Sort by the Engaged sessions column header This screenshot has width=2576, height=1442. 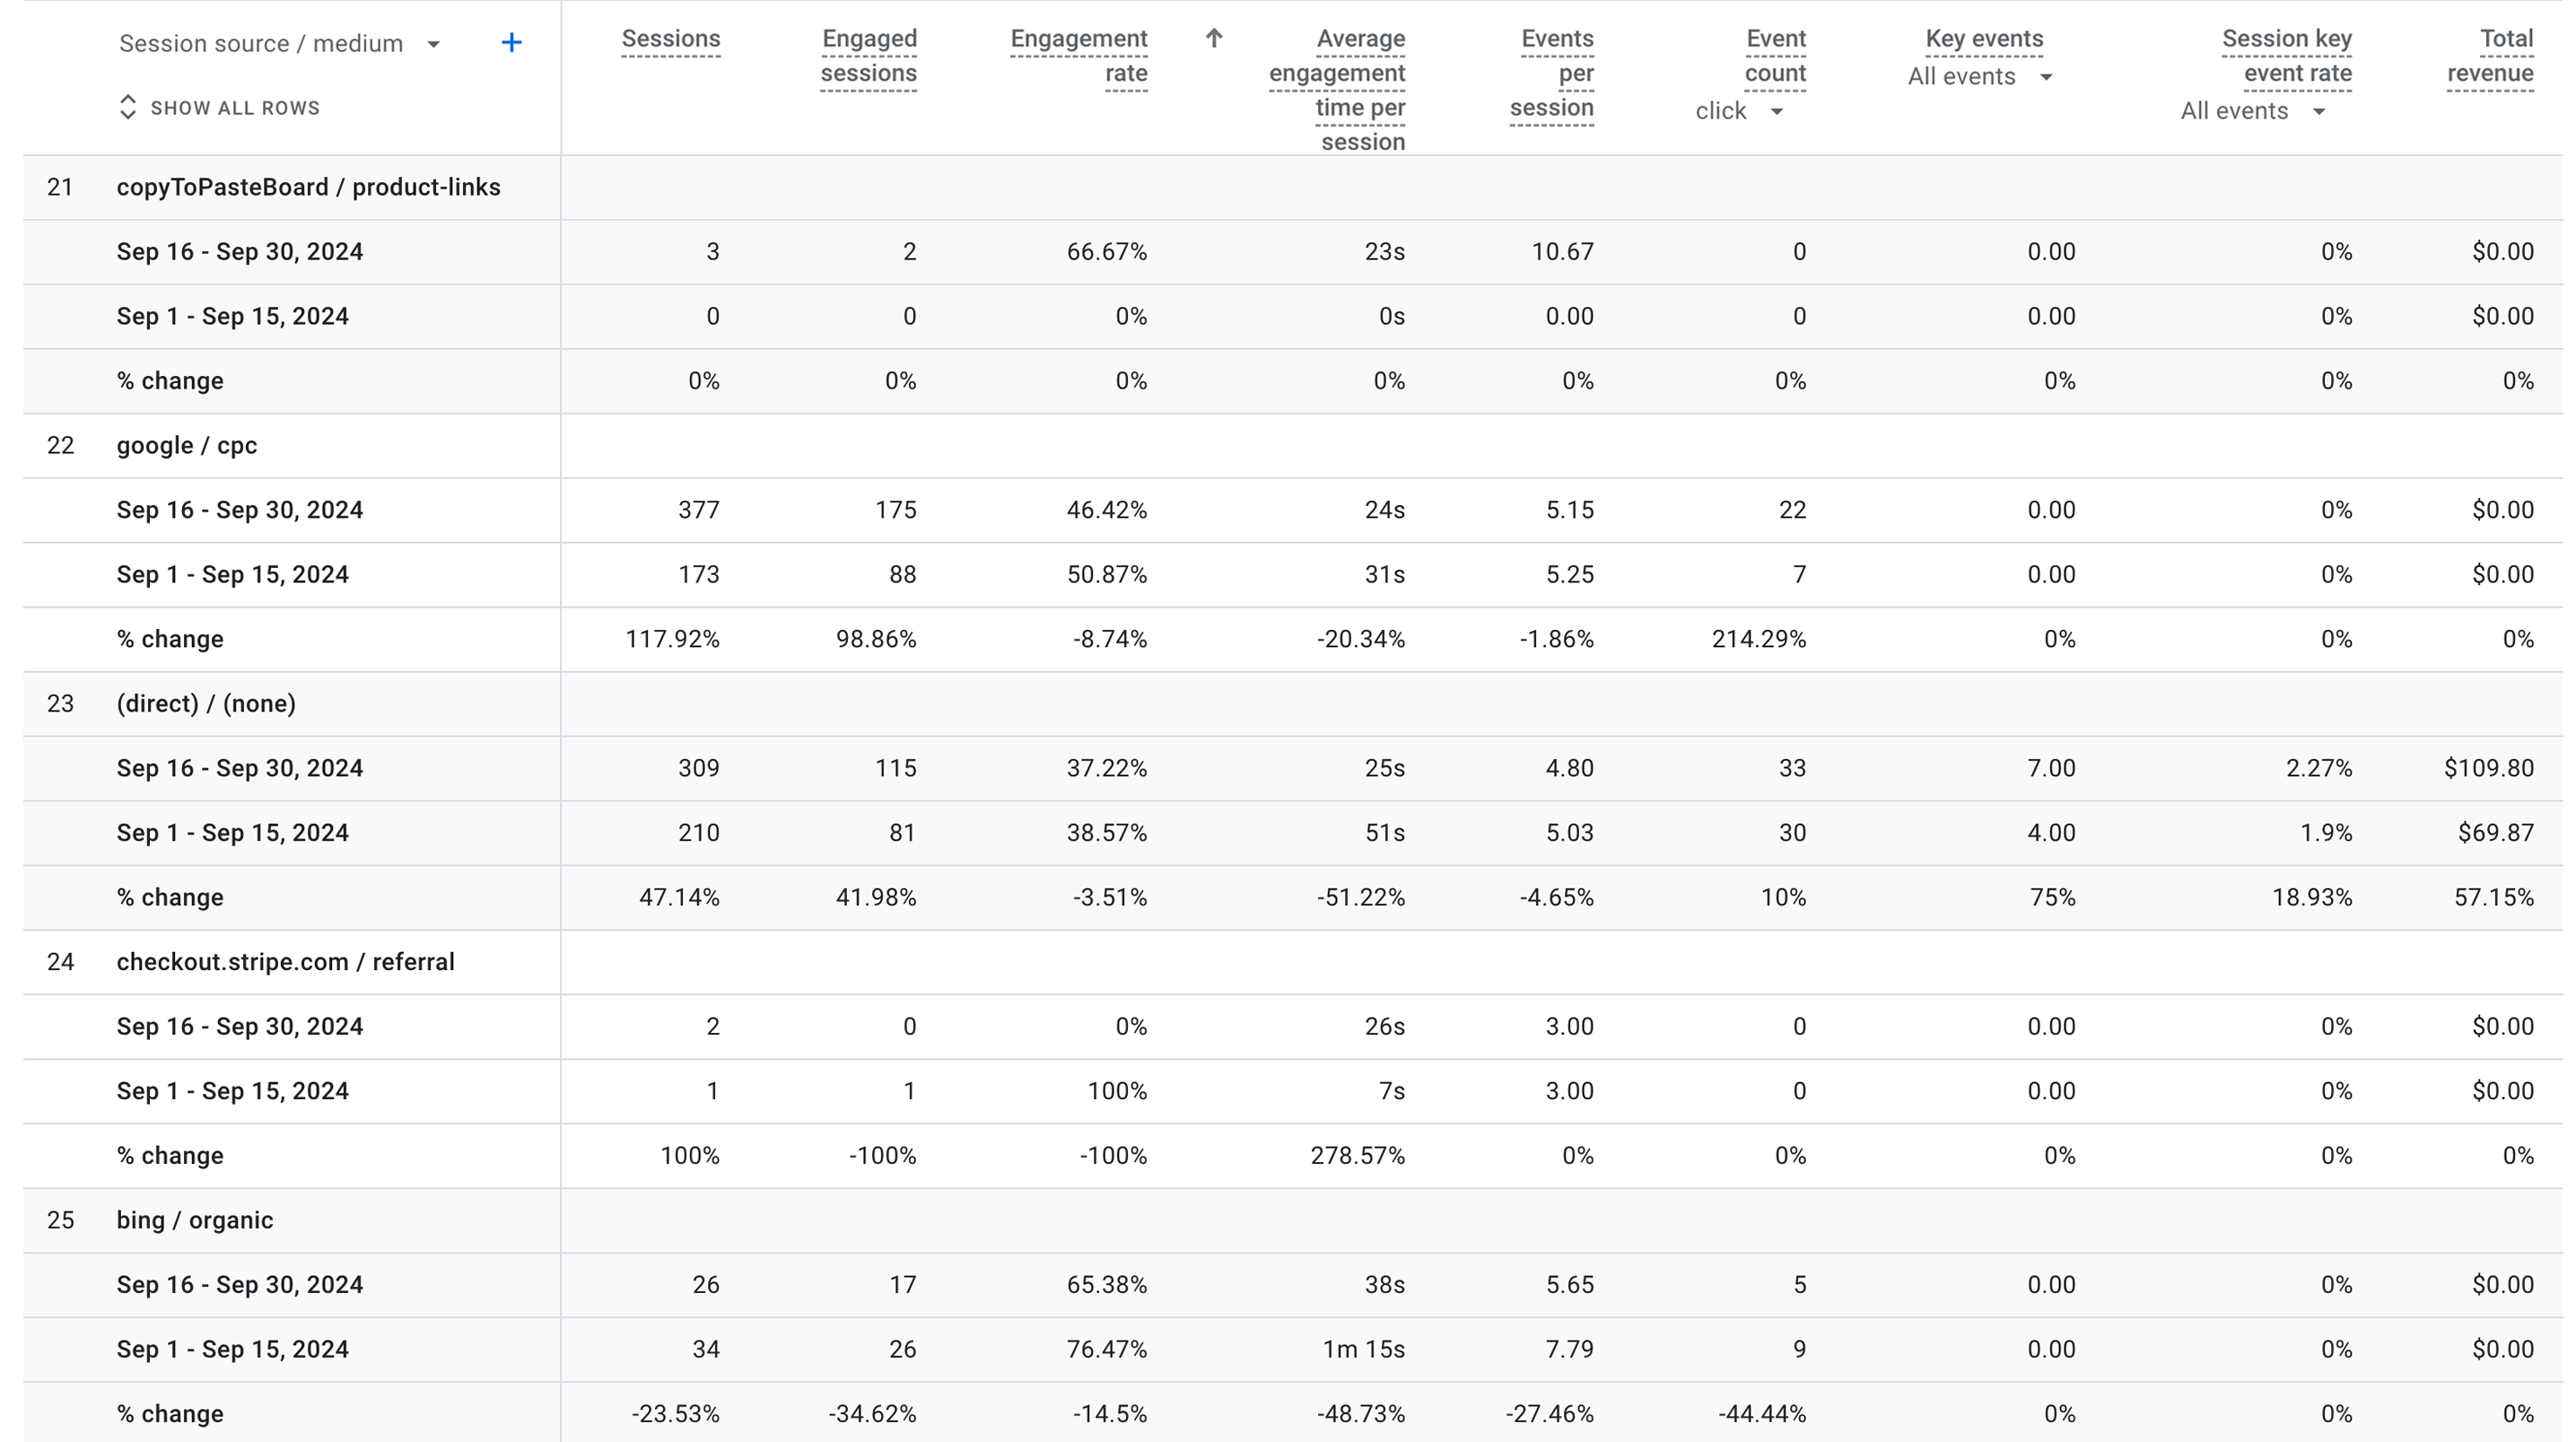[x=868, y=56]
